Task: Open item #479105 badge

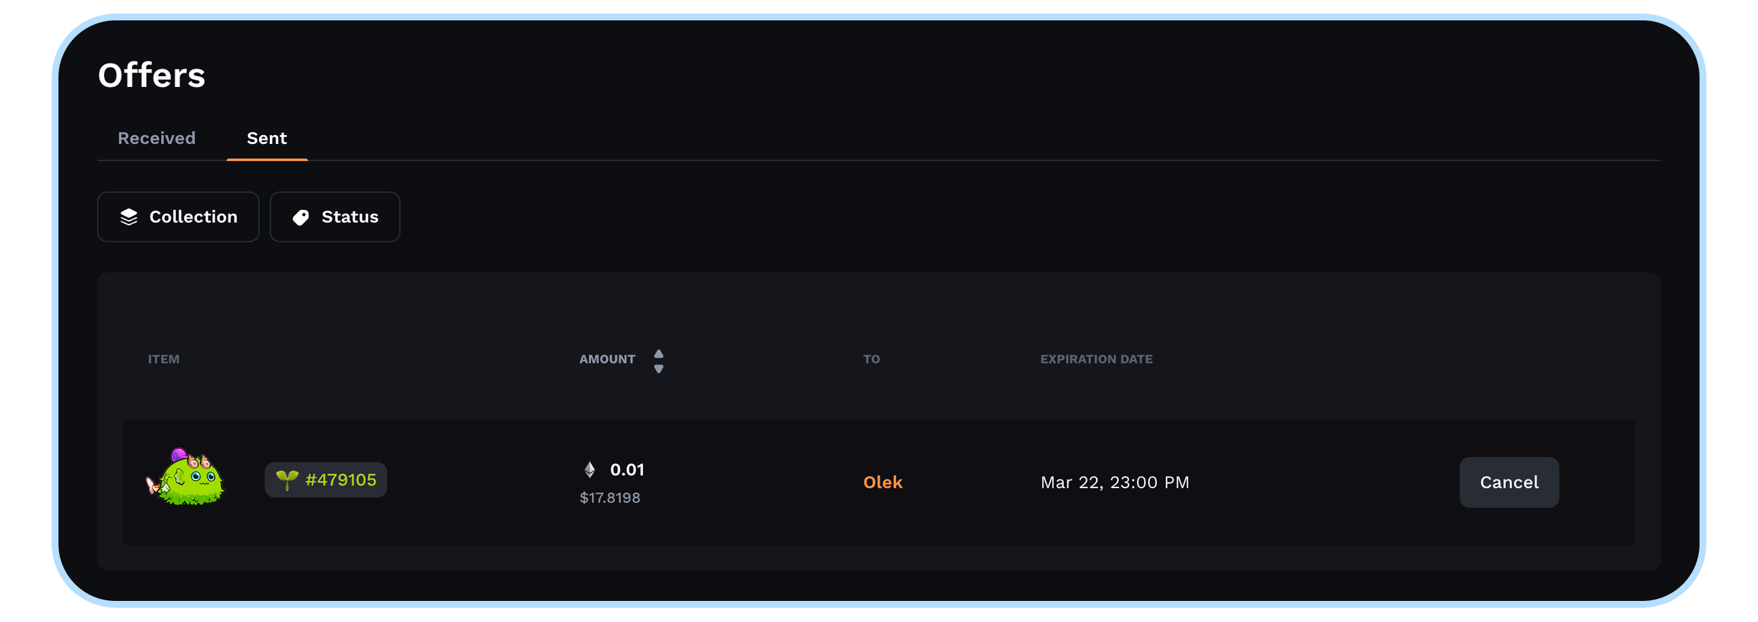Action: (x=326, y=480)
